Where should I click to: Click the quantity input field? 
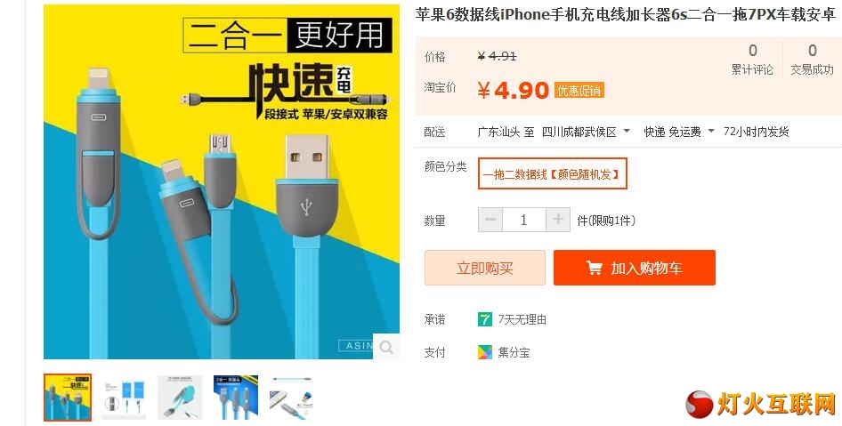[524, 220]
